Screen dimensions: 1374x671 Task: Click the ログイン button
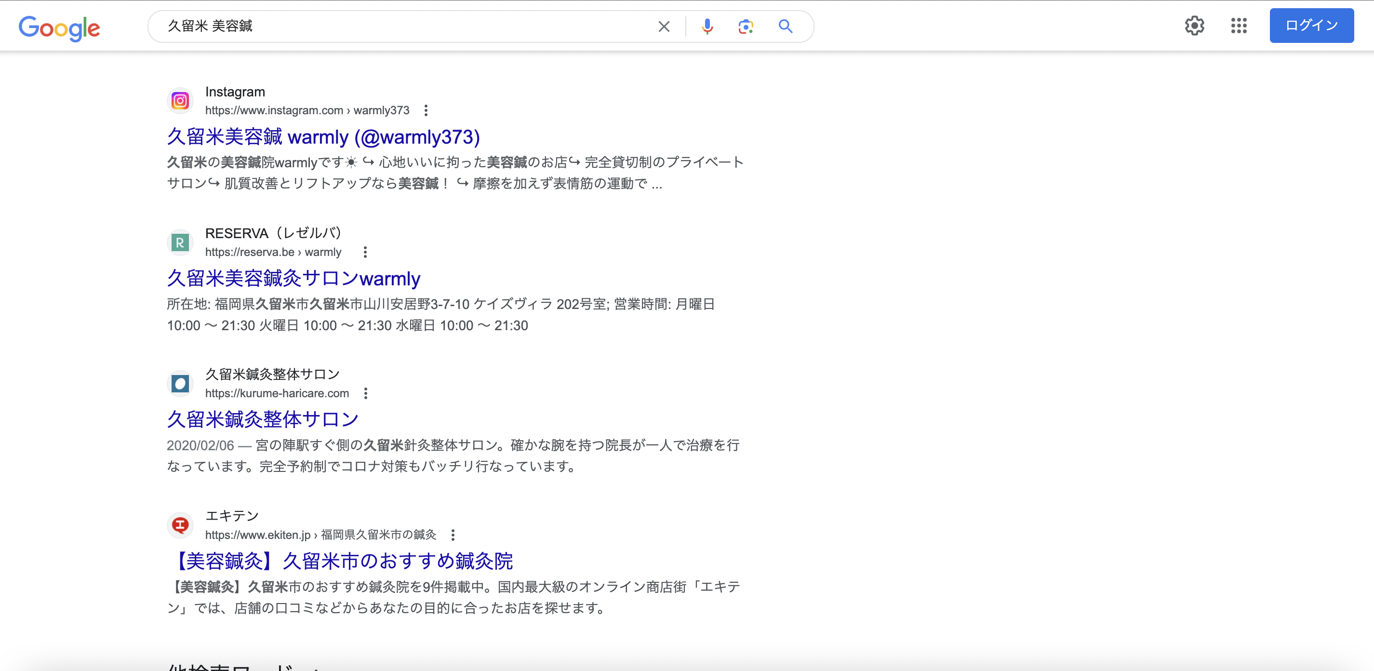tap(1311, 25)
